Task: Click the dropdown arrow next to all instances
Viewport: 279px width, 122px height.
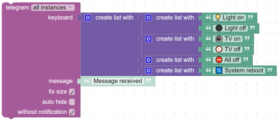Action: (x=70, y=7)
